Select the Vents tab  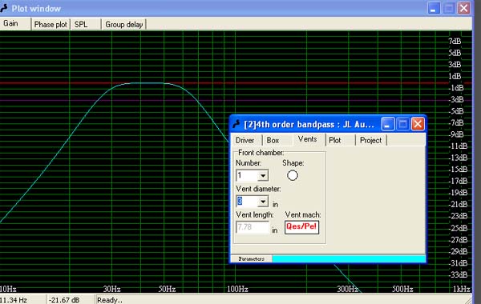pos(308,139)
